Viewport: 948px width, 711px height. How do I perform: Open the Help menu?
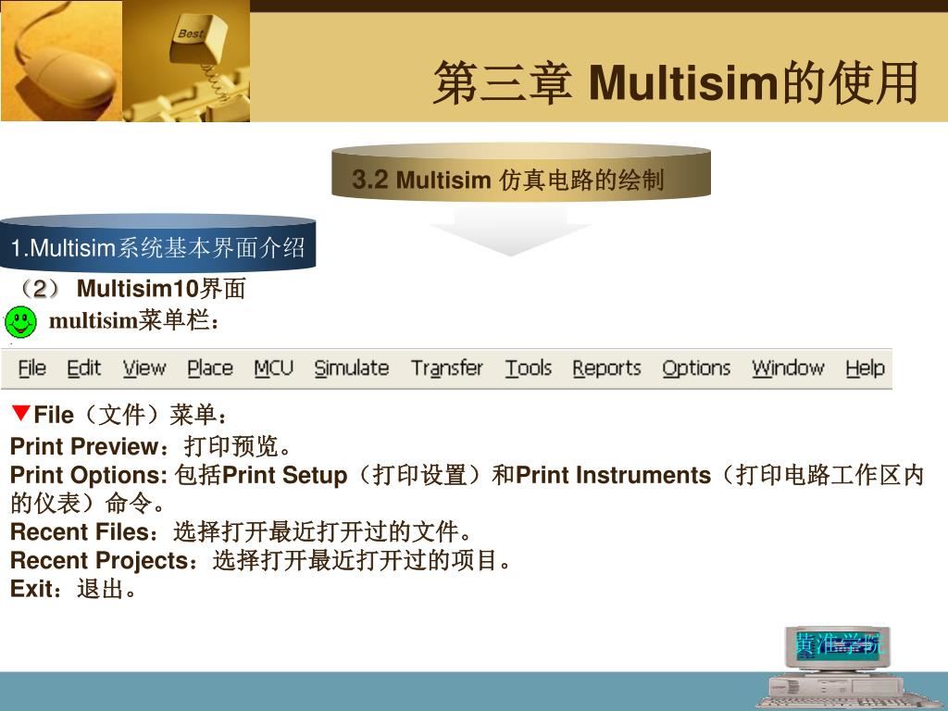tap(866, 368)
